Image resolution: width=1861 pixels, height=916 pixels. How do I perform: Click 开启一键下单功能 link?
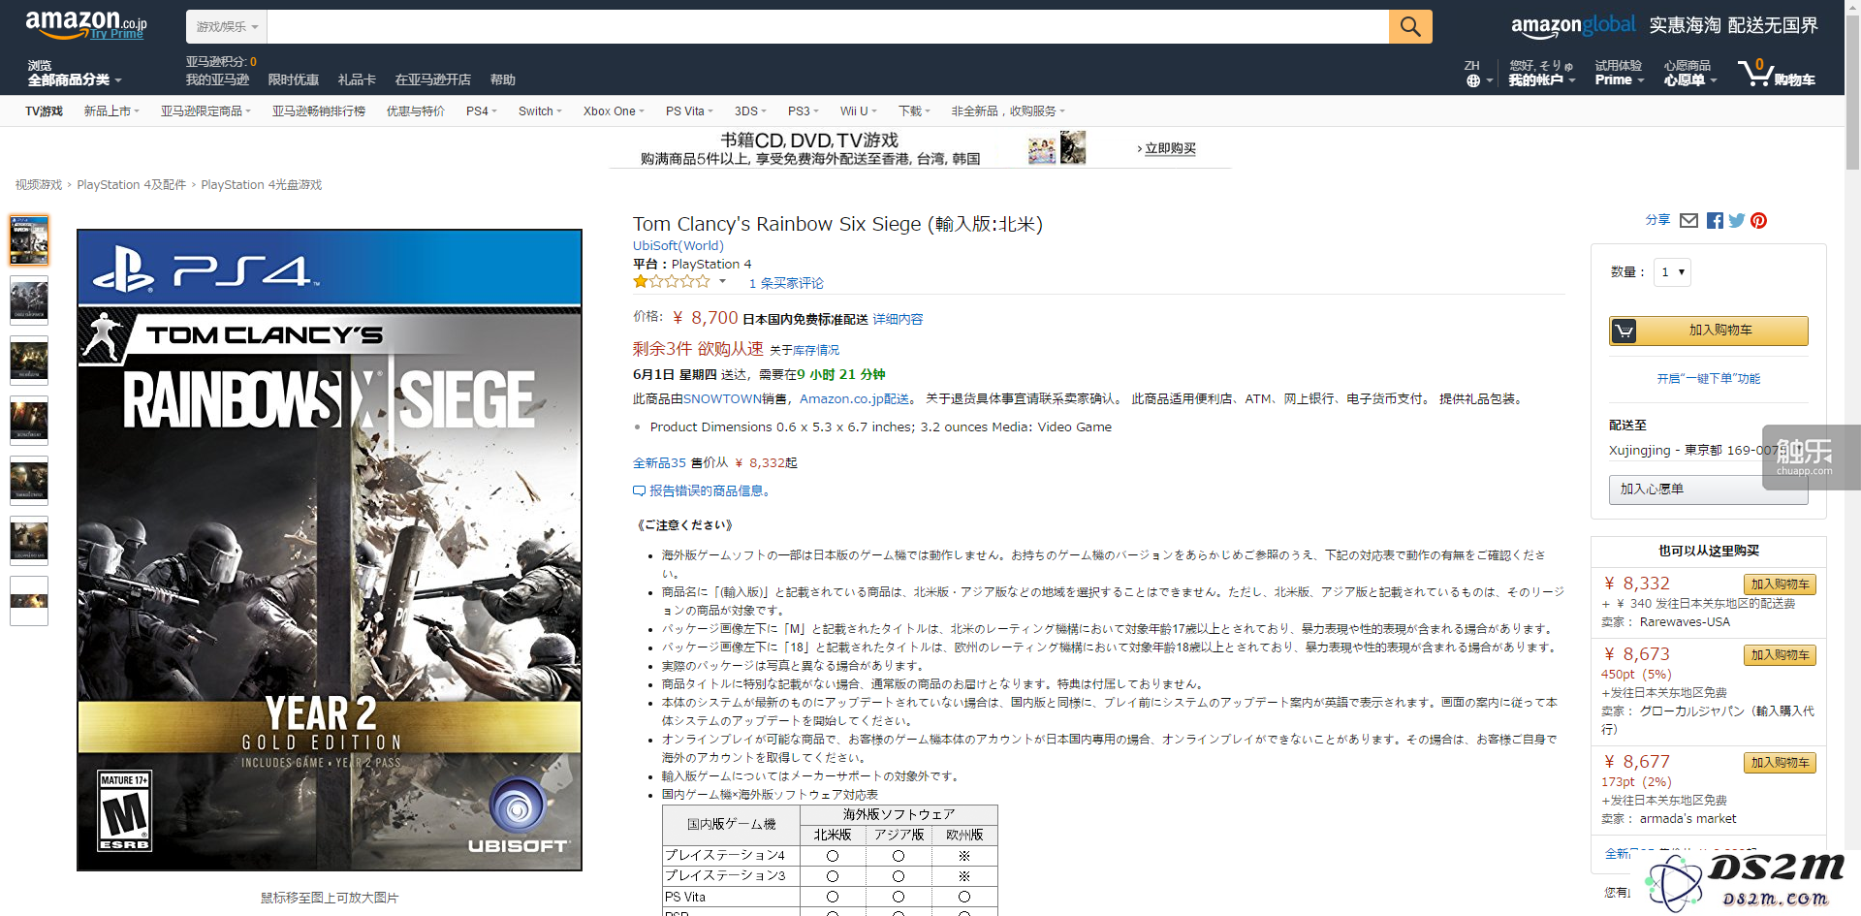(1708, 379)
